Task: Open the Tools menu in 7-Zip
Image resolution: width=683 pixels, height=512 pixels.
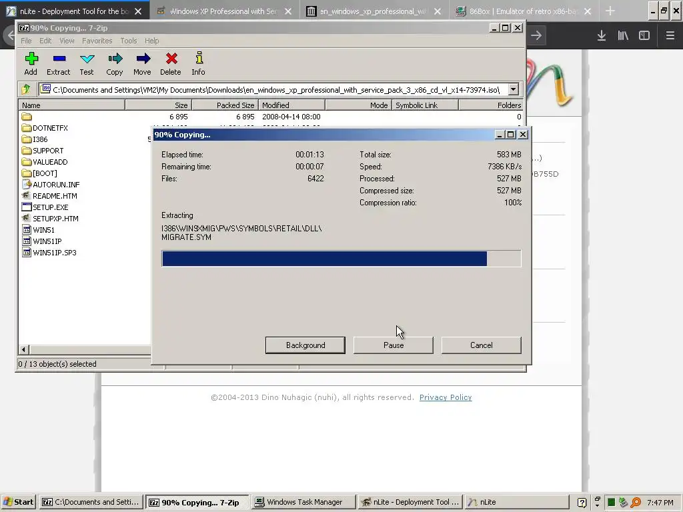Action: 129,41
